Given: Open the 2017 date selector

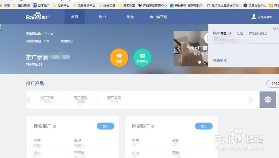Looking at the screenshot, I should pos(273,84).
